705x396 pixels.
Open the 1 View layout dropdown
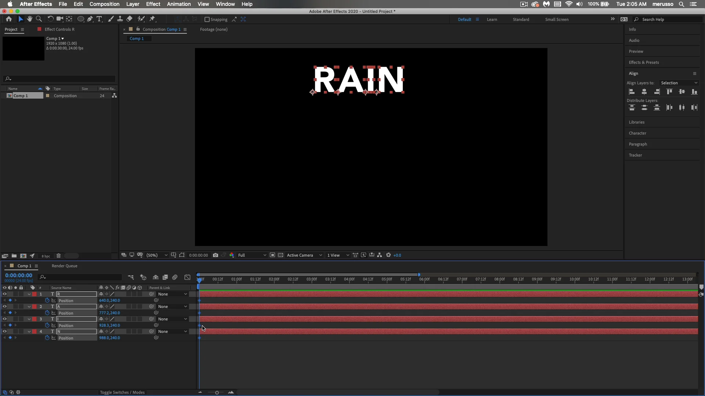coord(338,255)
